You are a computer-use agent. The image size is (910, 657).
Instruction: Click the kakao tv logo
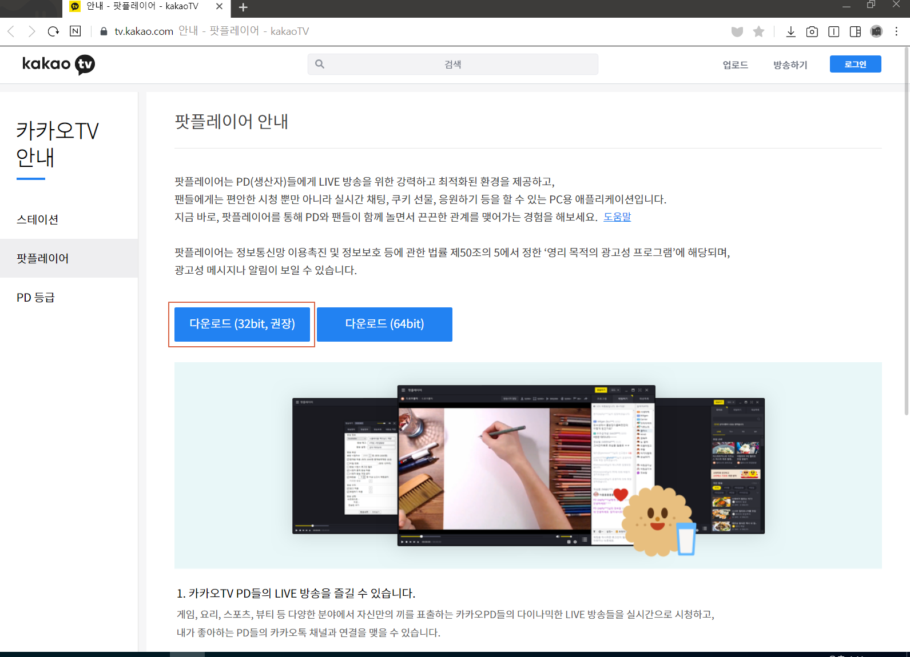[x=58, y=64]
